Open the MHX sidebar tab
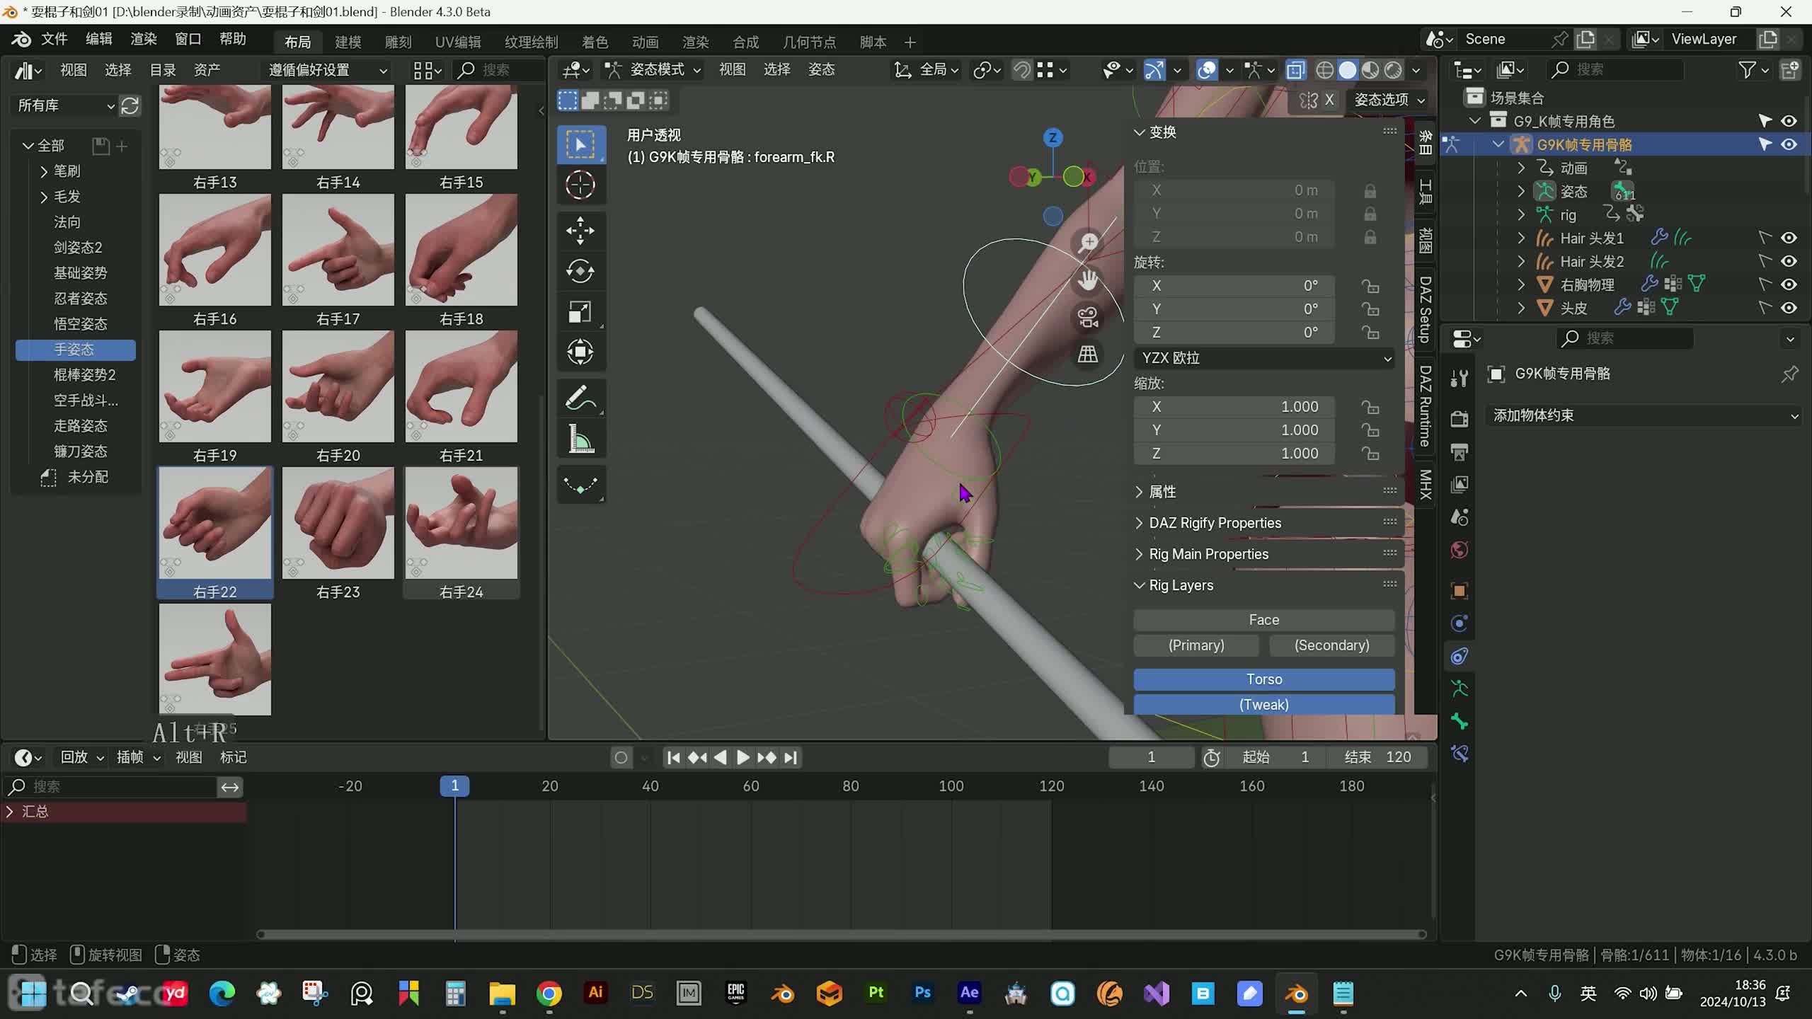Image resolution: width=1812 pixels, height=1019 pixels. (1425, 485)
